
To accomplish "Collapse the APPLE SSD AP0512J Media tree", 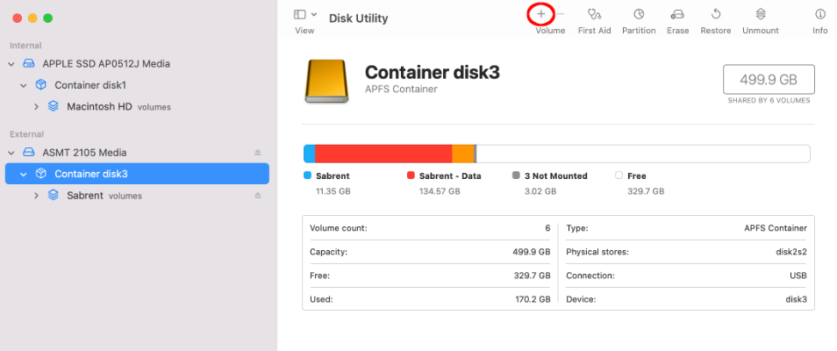I will click(11, 64).
